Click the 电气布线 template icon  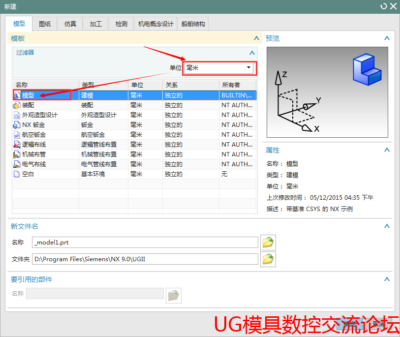pos(17,164)
